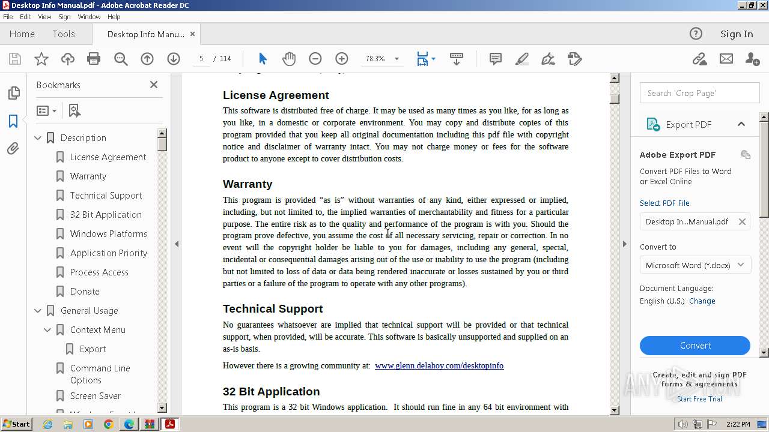The width and height of the screenshot is (769, 432).
Task: Open the Windows Start button
Action: (16, 424)
